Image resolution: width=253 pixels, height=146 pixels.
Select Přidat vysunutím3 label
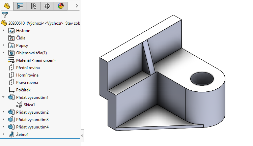tap(32, 120)
